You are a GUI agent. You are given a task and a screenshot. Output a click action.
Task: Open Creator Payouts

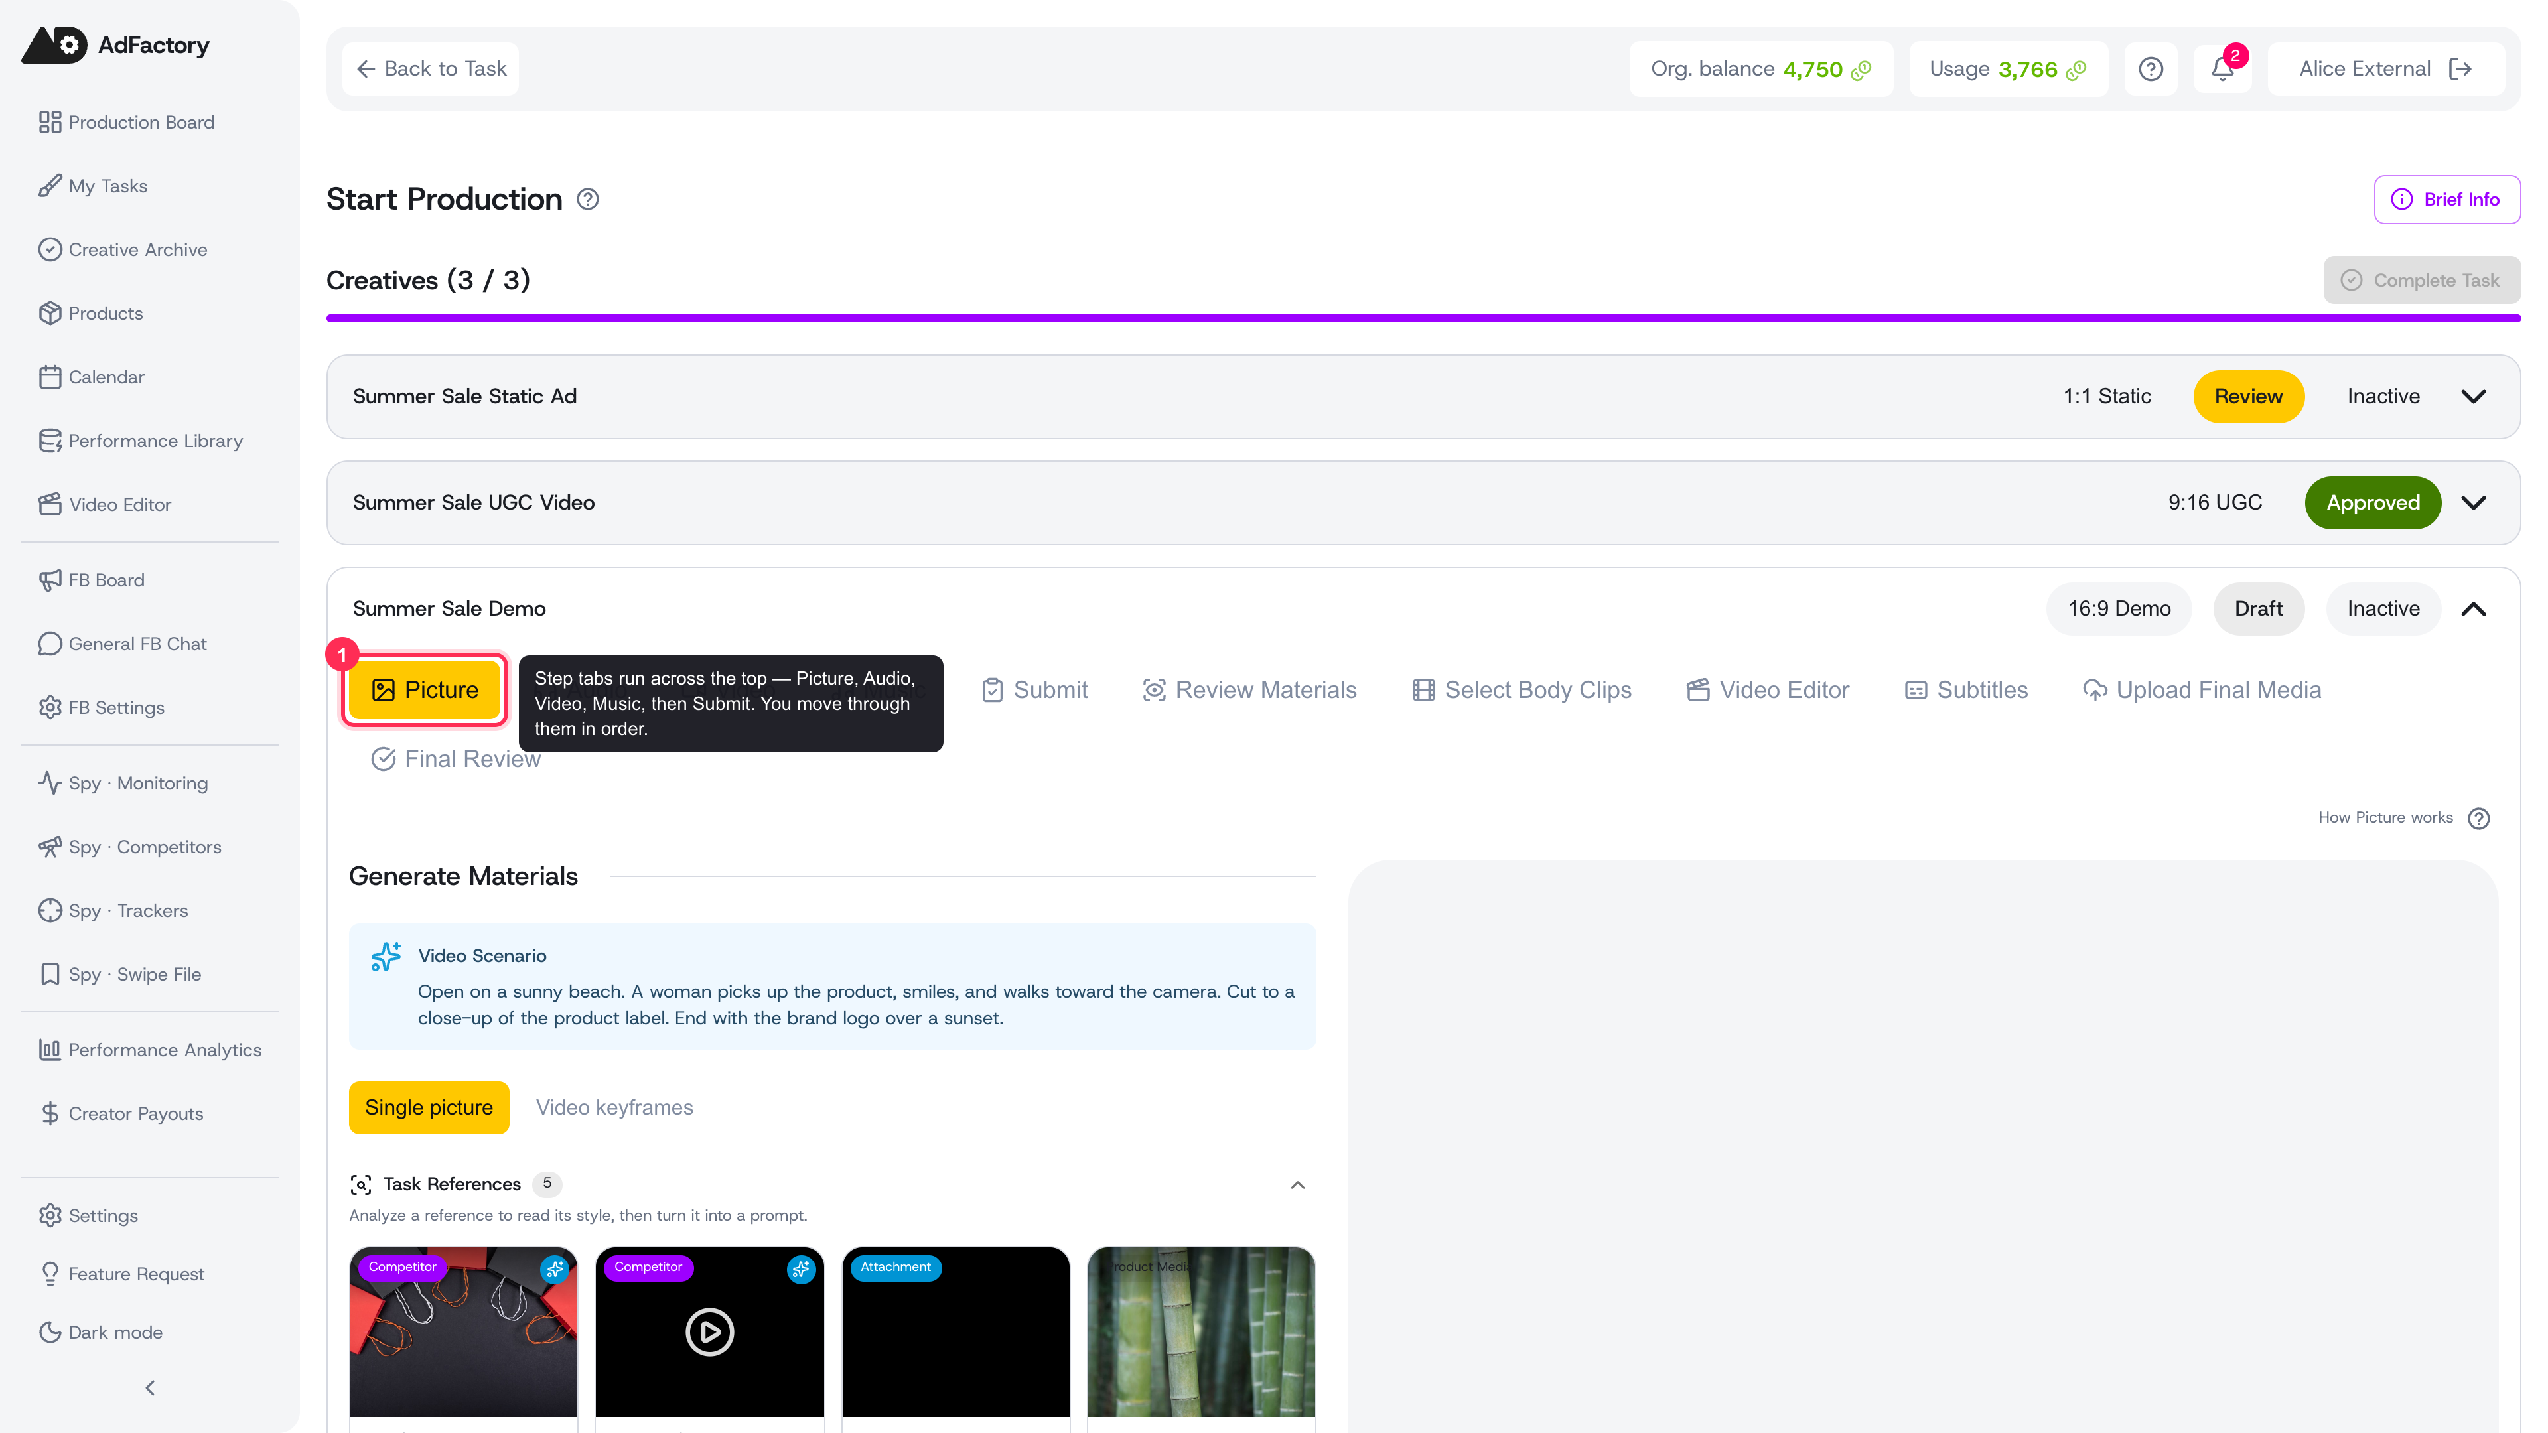point(121,1114)
